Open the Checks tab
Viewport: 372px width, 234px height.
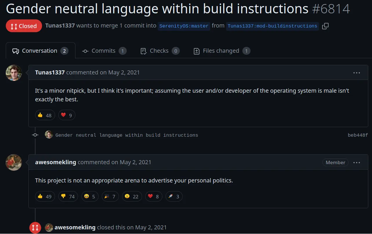coord(159,51)
